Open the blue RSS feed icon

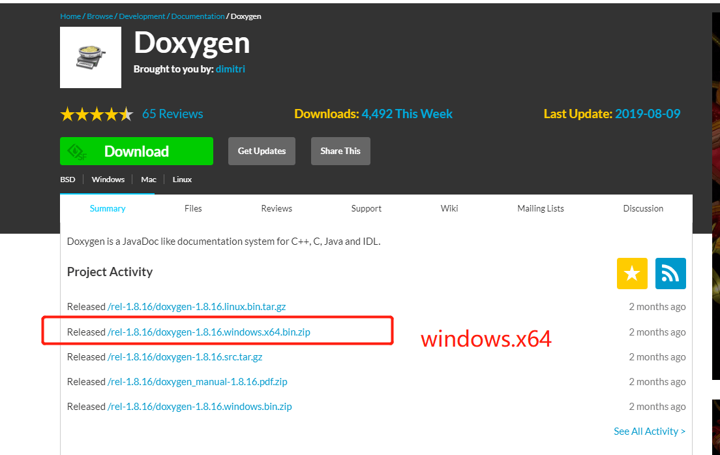670,274
